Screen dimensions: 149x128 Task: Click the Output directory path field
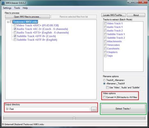47,109
